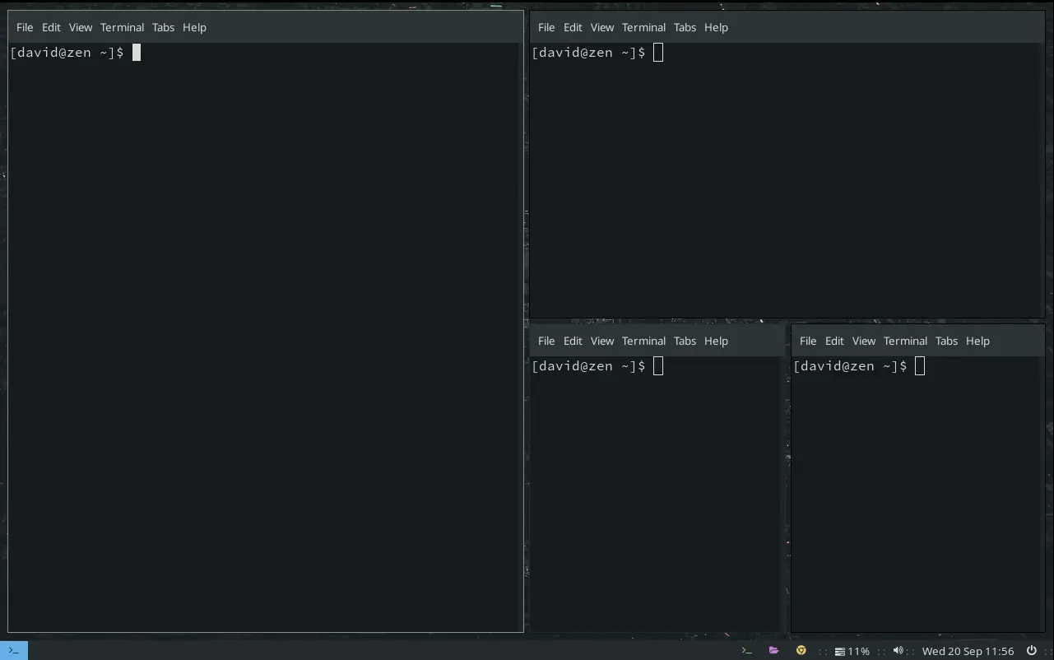The width and height of the screenshot is (1054, 660).
Task: Open Tabs menu in the bottom-middle terminal
Action: [685, 341]
